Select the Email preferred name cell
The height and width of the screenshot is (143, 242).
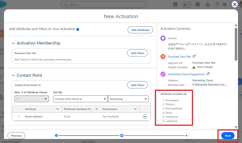67,117
